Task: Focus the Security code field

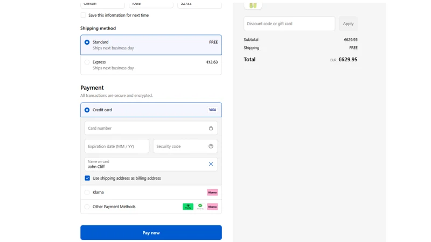Action: pos(185,146)
